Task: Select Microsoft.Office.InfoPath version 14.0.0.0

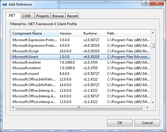Action: tap(80, 85)
